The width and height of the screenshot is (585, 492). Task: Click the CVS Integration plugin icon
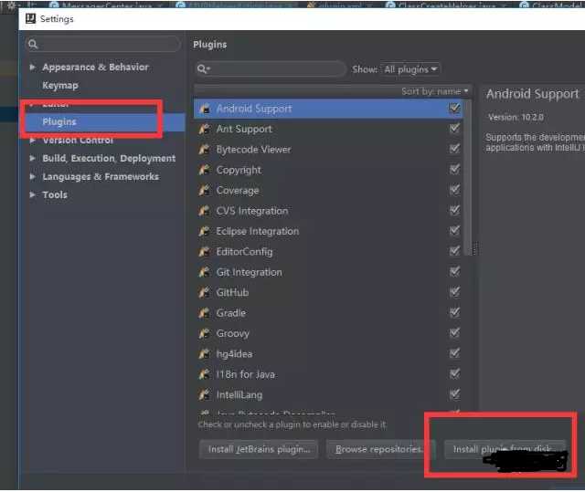(205, 211)
